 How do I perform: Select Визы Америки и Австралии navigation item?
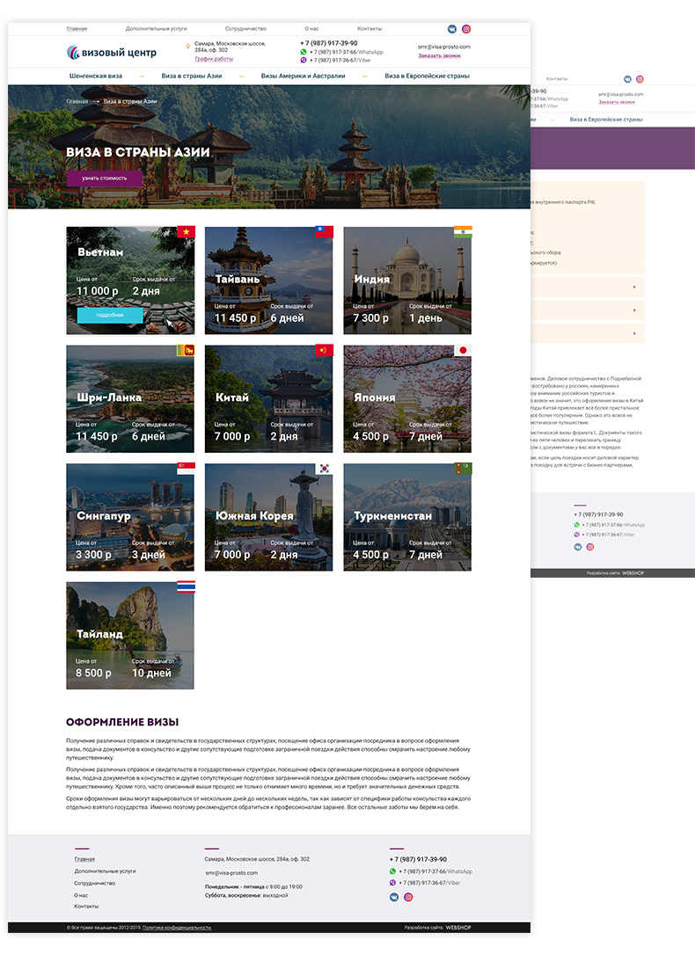304,76
